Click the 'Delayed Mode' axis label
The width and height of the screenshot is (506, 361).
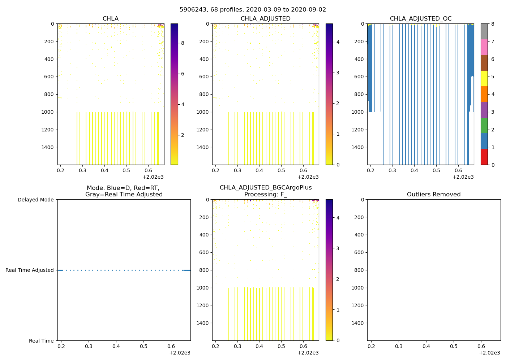[x=35, y=200]
